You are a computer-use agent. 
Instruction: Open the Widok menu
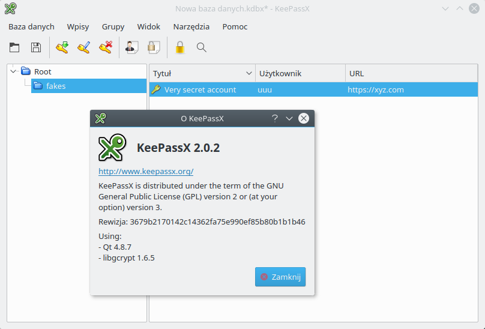[148, 26]
